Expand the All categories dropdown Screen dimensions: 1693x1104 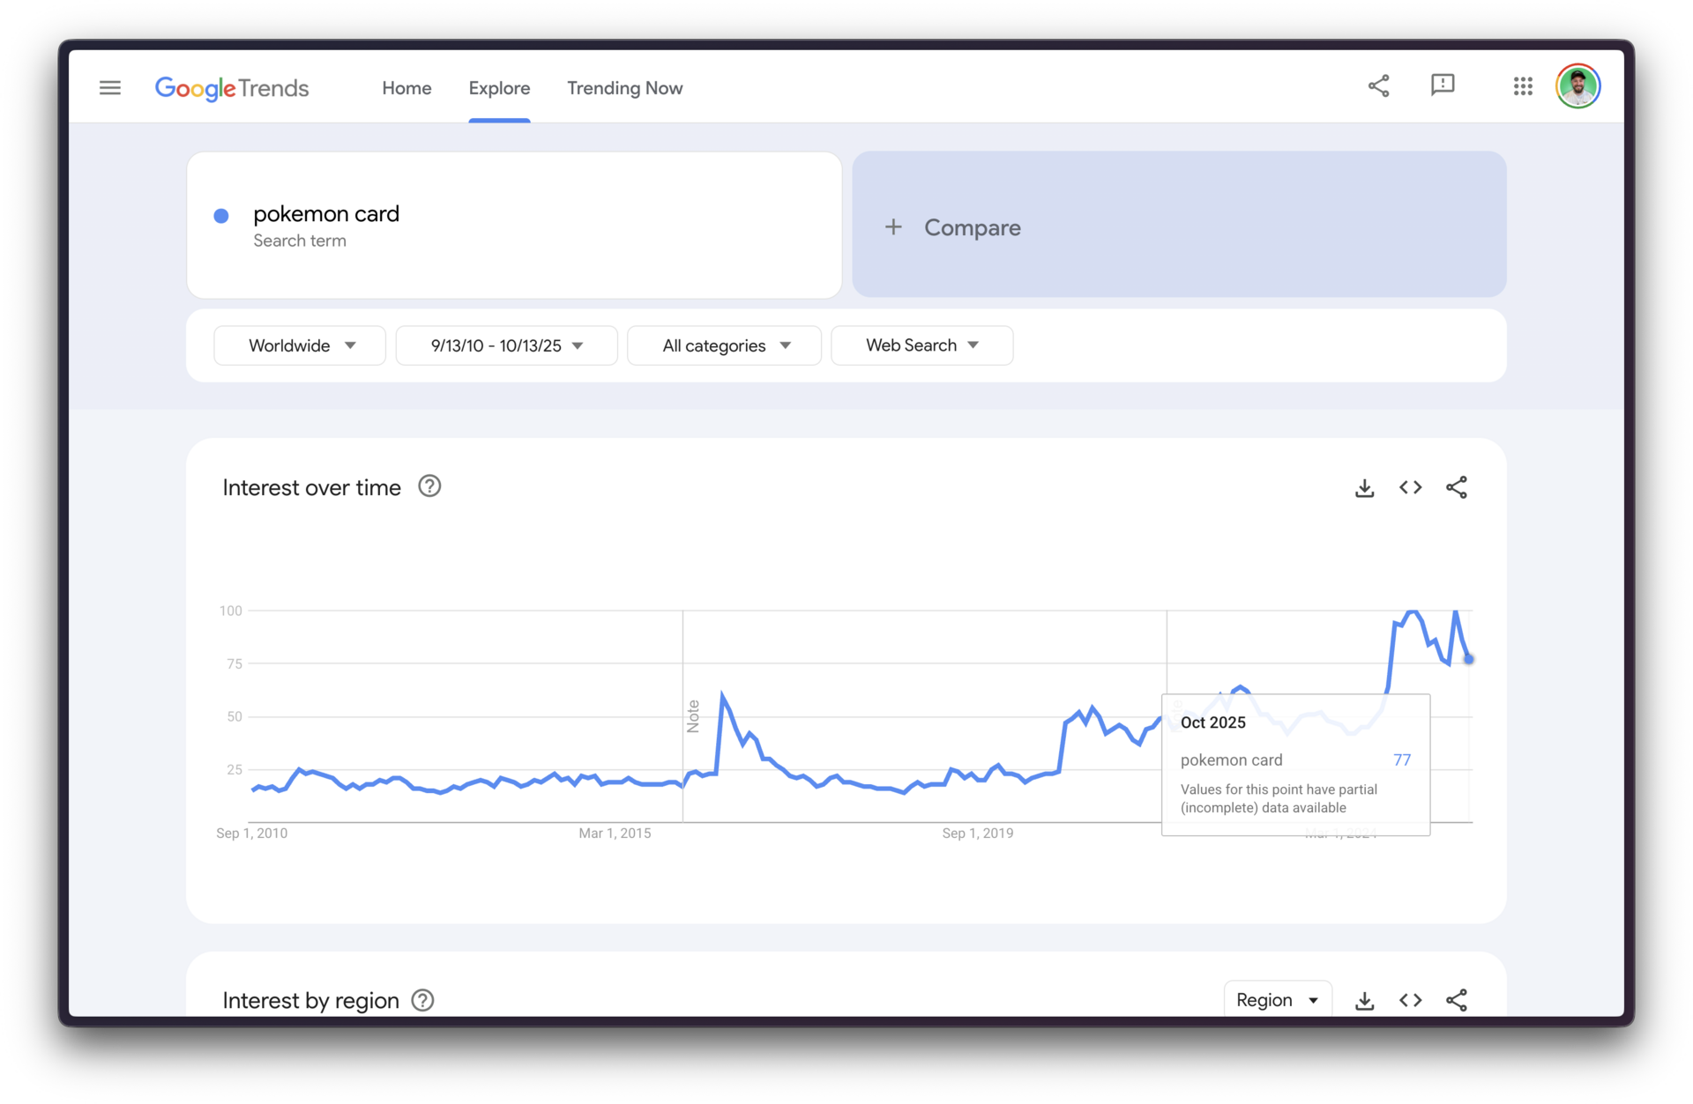click(x=724, y=345)
